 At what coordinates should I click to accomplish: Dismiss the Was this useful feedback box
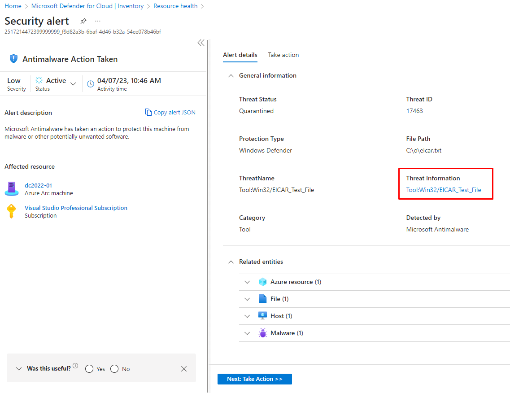184,369
